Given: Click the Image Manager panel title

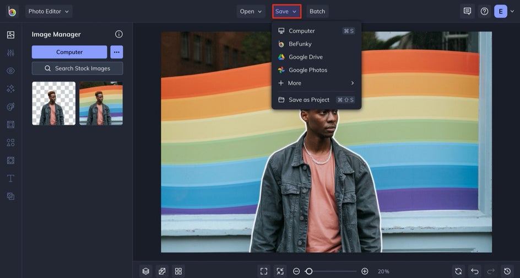Looking at the screenshot, I should coord(56,34).
